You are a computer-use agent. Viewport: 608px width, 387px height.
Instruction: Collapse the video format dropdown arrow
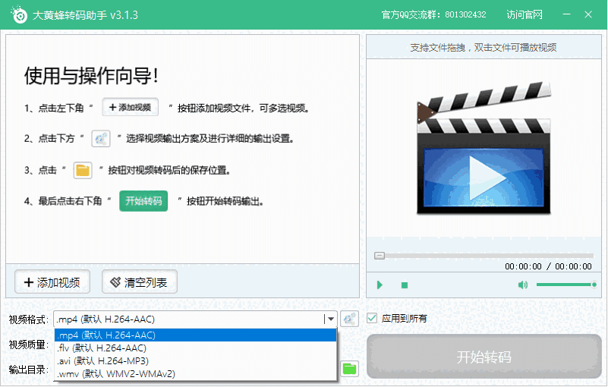tap(329, 319)
